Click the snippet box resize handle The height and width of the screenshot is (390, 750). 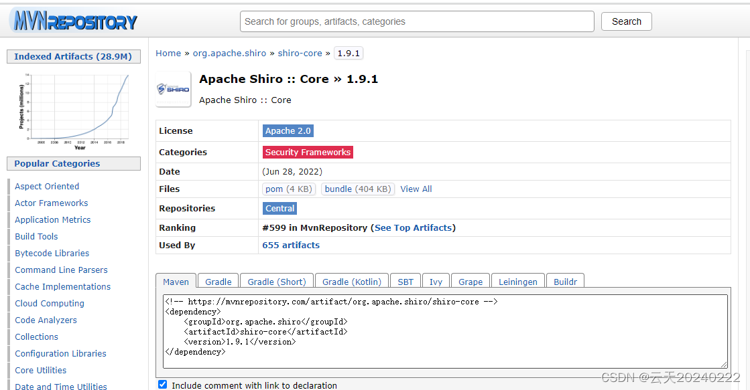point(724,365)
